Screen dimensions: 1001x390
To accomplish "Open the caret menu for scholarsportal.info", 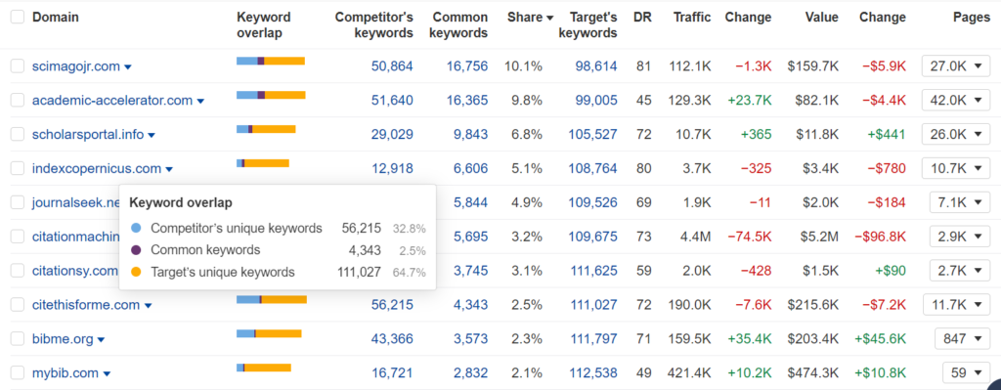I will point(152,135).
